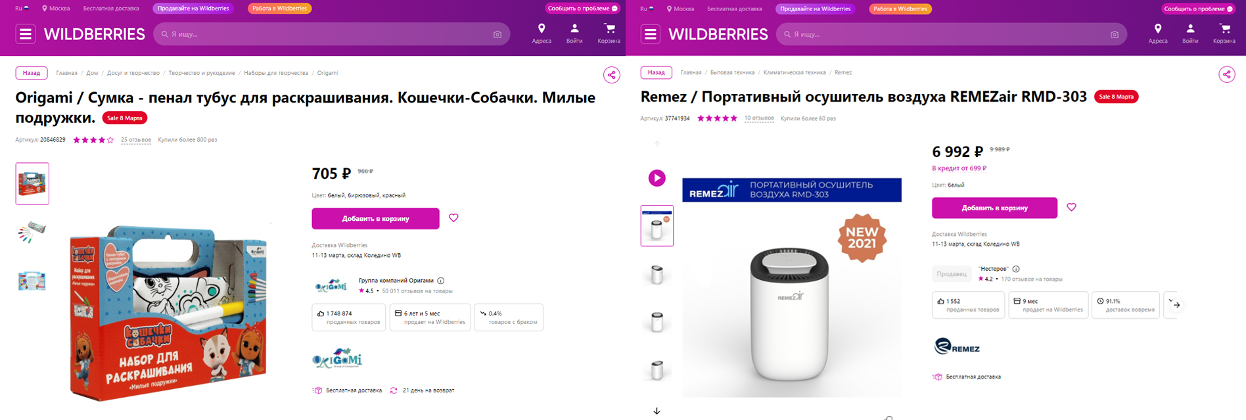Play the REMEZair product video
Image resolution: width=1246 pixels, height=420 pixels.
coord(657,177)
